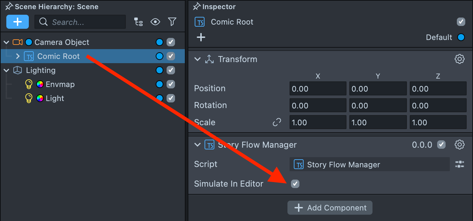Expand the Comic Root tree node
Viewport: 473px width, 221px height.
[x=18, y=56]
